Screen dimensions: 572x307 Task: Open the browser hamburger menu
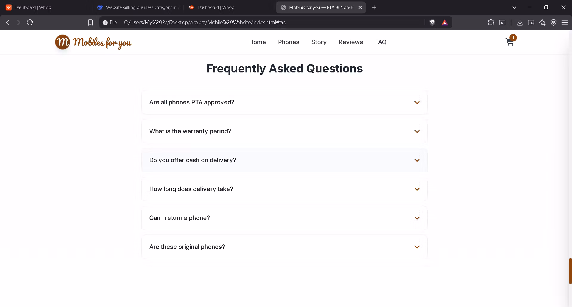565,22
